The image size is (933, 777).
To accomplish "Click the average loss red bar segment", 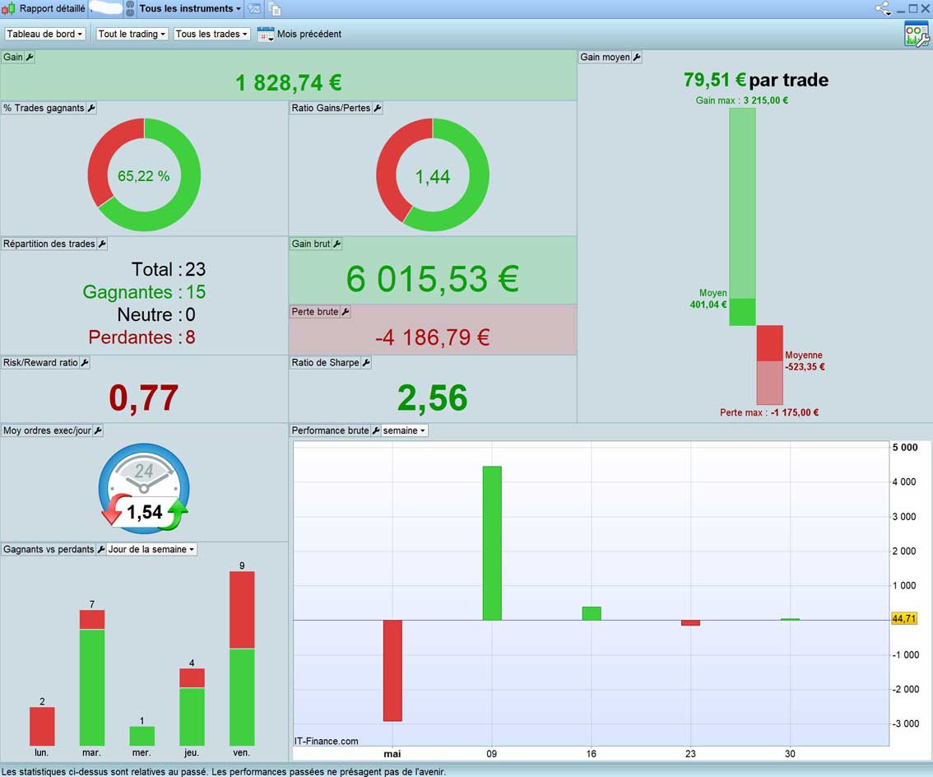I will (770, 343).
